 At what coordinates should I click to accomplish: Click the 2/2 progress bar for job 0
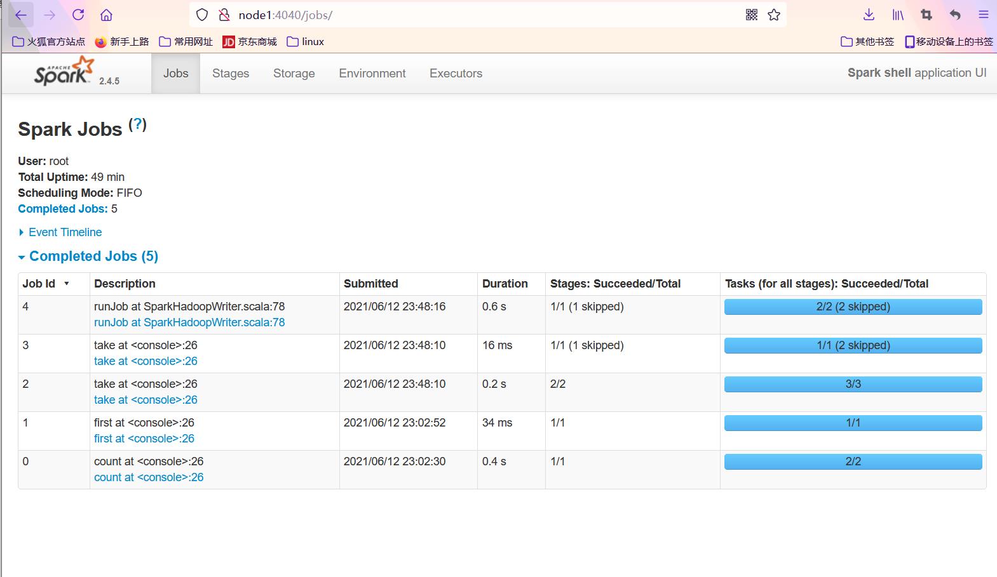(x=853, y=461)
